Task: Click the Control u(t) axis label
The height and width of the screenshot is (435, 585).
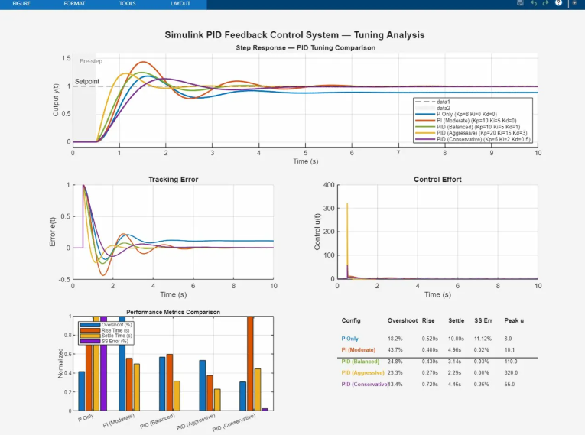Action: click(x=317, y=232)
